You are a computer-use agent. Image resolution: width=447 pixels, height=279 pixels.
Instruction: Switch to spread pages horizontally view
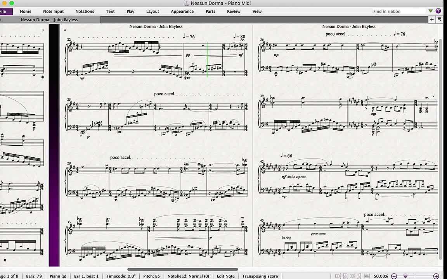pos(338,276)
